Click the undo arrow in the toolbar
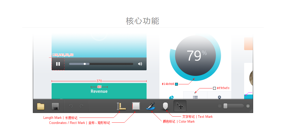Image resolution: width=287 pixels, height=127 pixels. click(x=71, y=106)
